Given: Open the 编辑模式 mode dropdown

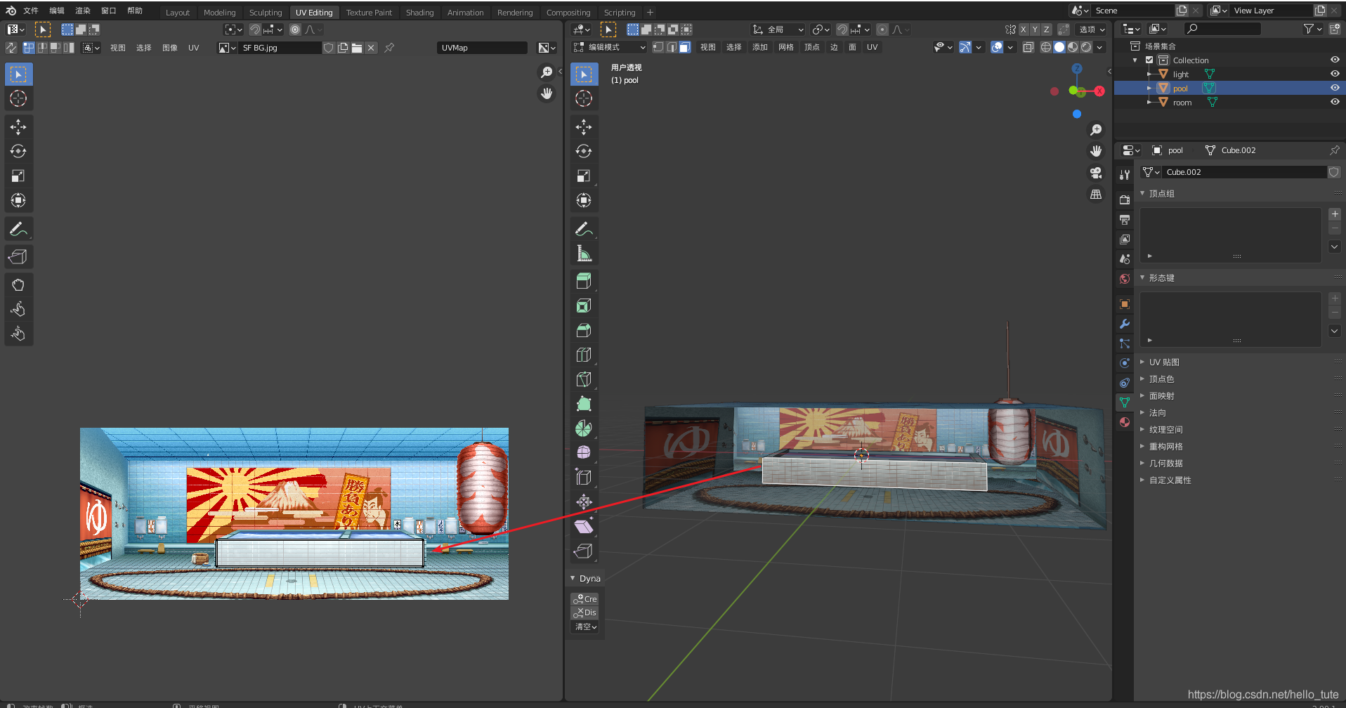Looking at the screenshot, I should point(609,47).
